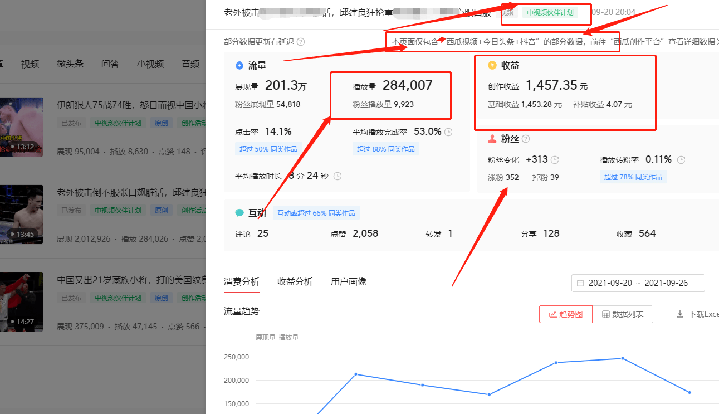Open the 13:12 video thumbnail
The height and width of the screenshot is (414, 719).
(21, 127)
